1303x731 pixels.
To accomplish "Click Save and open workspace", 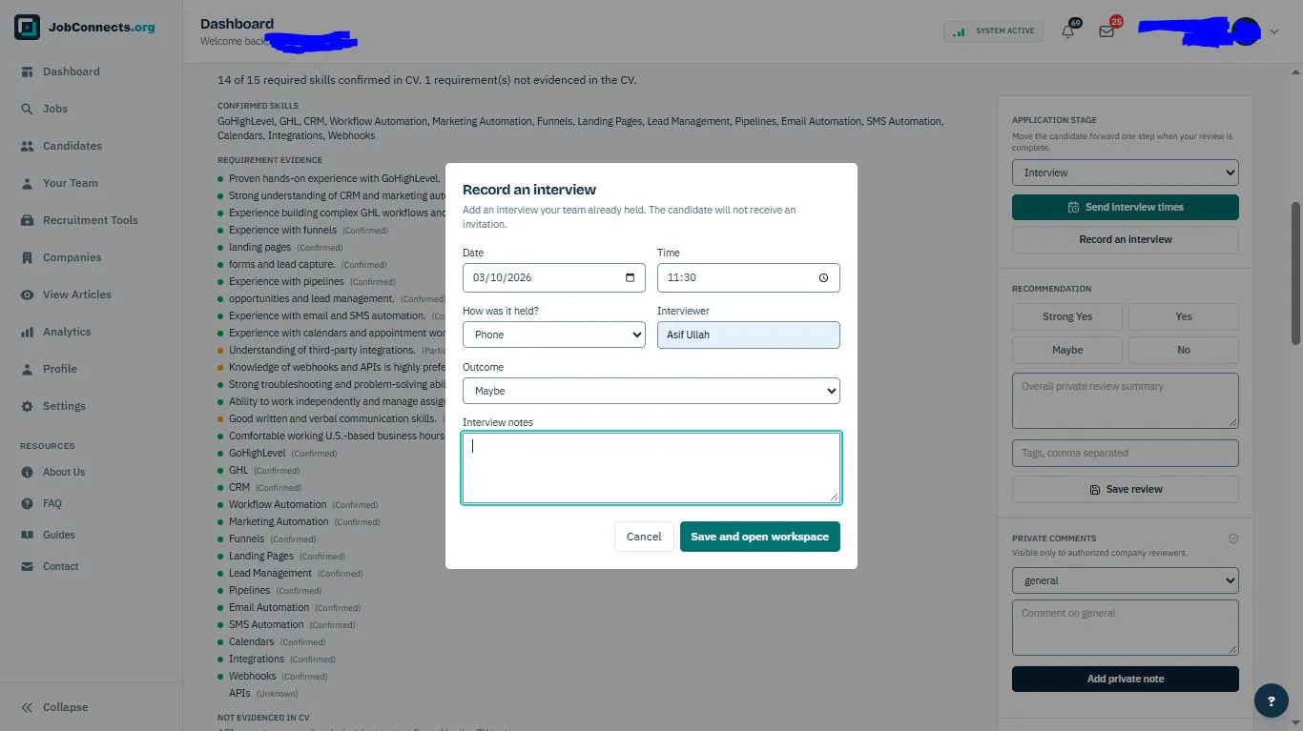I will 760,537.
